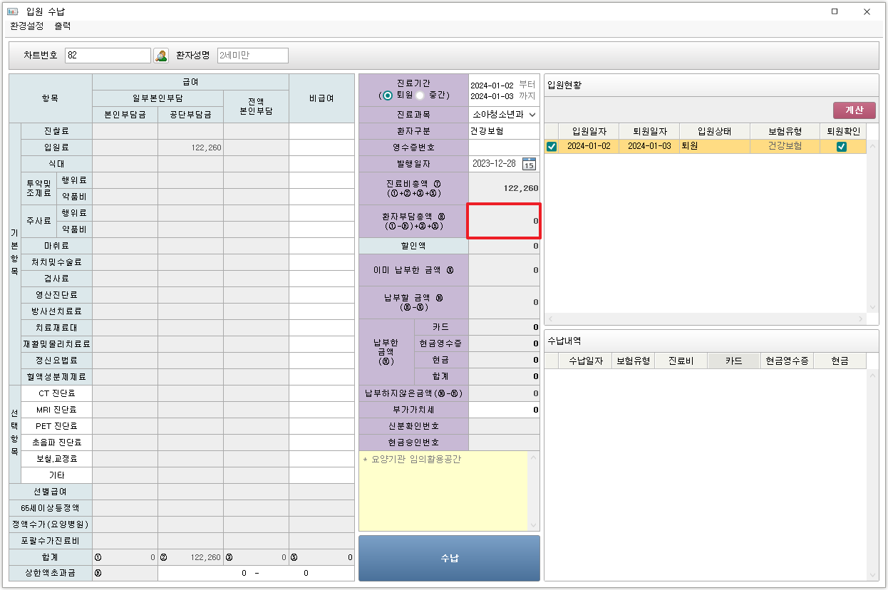The image size is (888, 590).
Task: Click the large 수납 button
Action: [449, 558]
